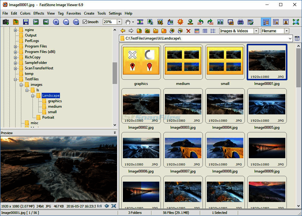Click the Save As floppy disk icon
The height and width of the screenshot is (216, 302).
point(26,22)
